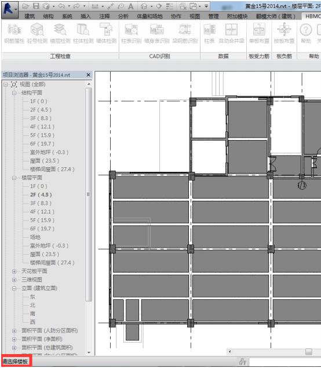Image resolution: width=321 pixels, height=368 pixels.
Task: Expand the 三维视图 tree node
Action: (14, 280)
